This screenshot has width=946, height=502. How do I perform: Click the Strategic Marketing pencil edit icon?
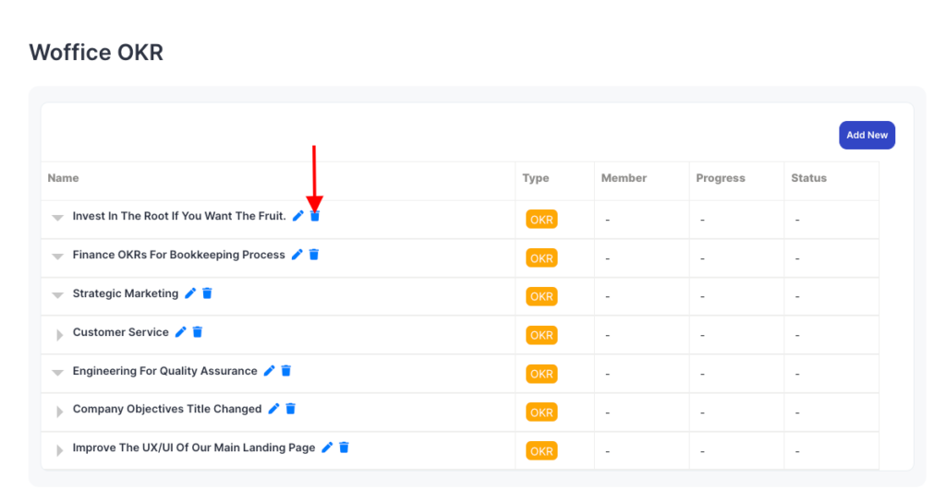[190, 293]
